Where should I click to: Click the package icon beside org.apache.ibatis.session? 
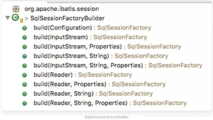pyautogui.click(x=16, y=9)
